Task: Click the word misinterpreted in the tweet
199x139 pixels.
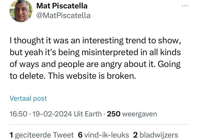Action: click(x=110, y=52)
